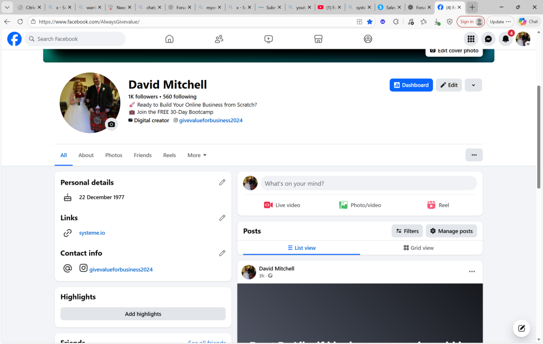Image resolution: width=543 pixels, height=344 pixels.
Task: Go to Facebook Home icon
Action: 169,39
